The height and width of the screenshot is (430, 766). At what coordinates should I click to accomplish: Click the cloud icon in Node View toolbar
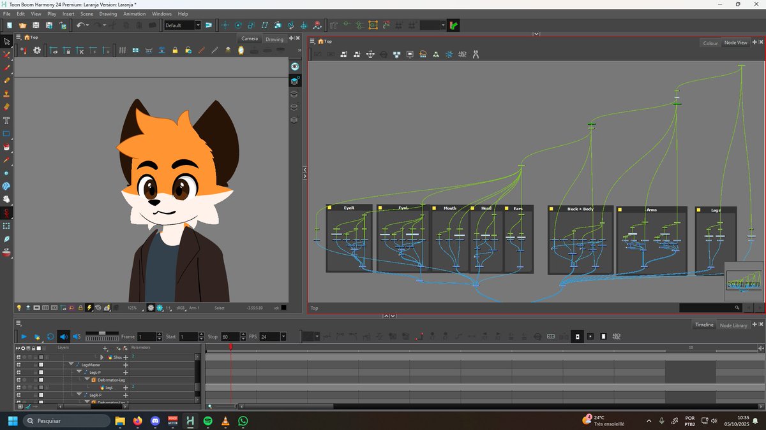423,55
